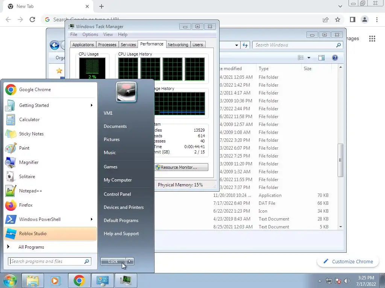Launch Getting Started from Start menu
The width and height of the screenshot is (385, 288).
tap(50, 105)
